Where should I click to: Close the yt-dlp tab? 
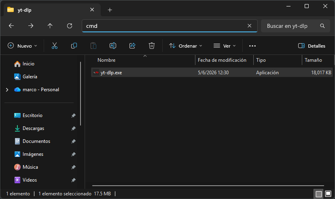tap(92, 10)
